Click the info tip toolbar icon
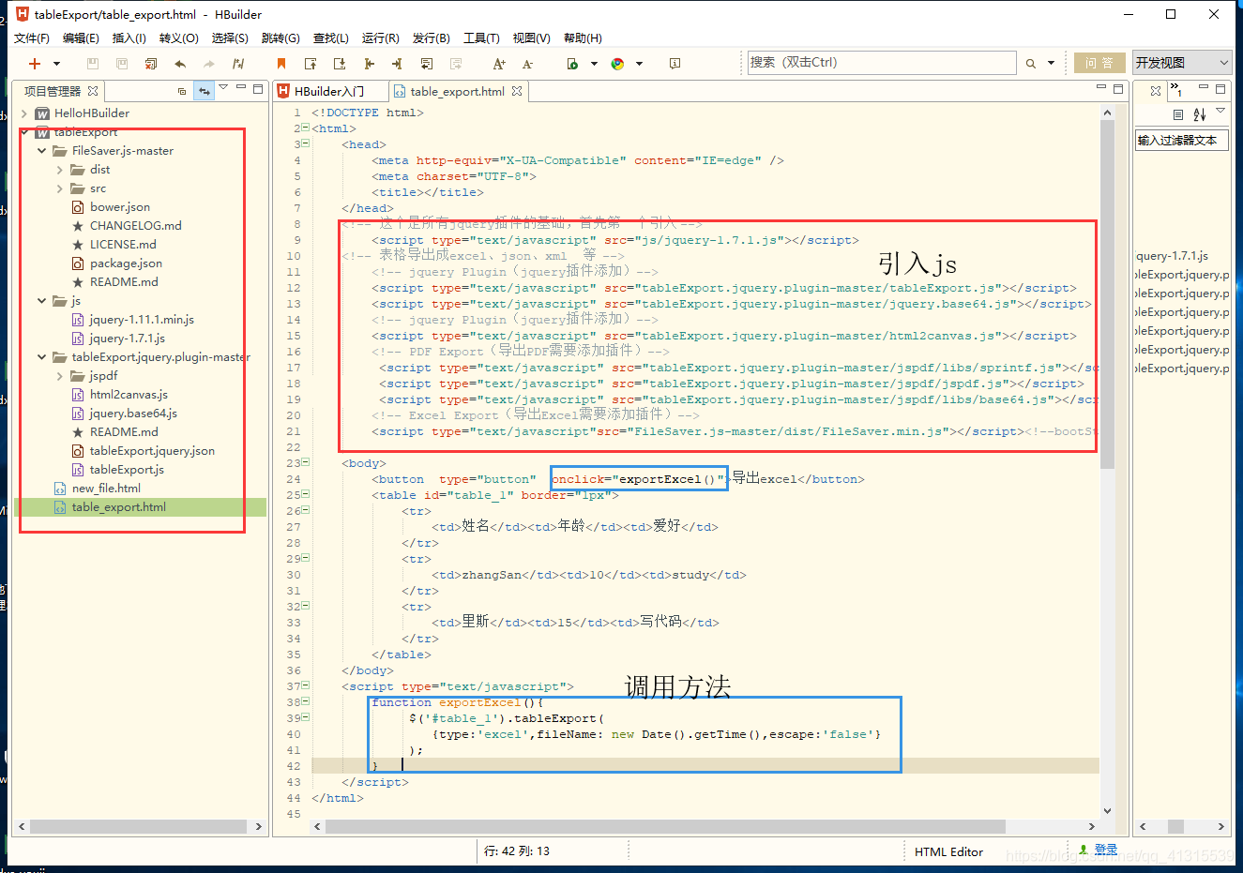1243x873 pixels. [675, 64]
